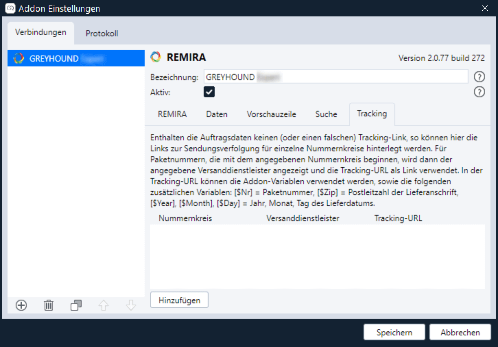Image resolution: width=498 pixels, height=347 pixels.
Task: Open help for the Bezeichnung field
Action: pos(479,77)
